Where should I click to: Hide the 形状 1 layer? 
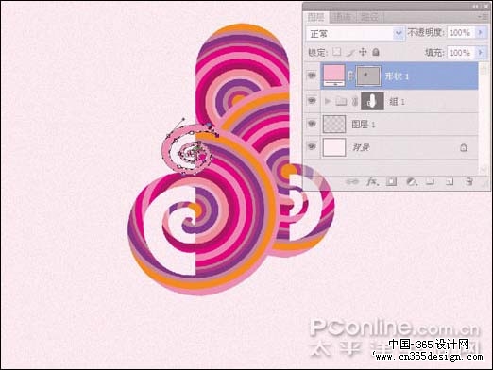click(312, 76)
